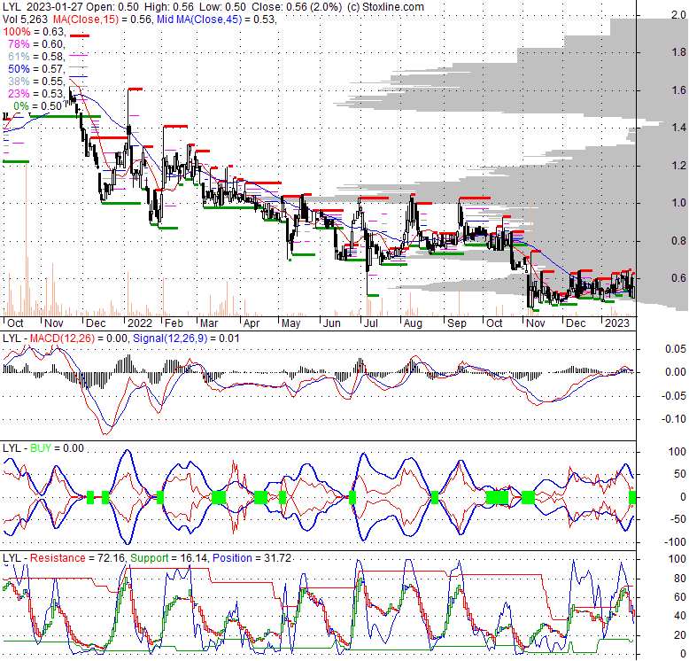Click the 40 label on the Resistance panel axis
689x661 pixels.
tap(680, 616)
